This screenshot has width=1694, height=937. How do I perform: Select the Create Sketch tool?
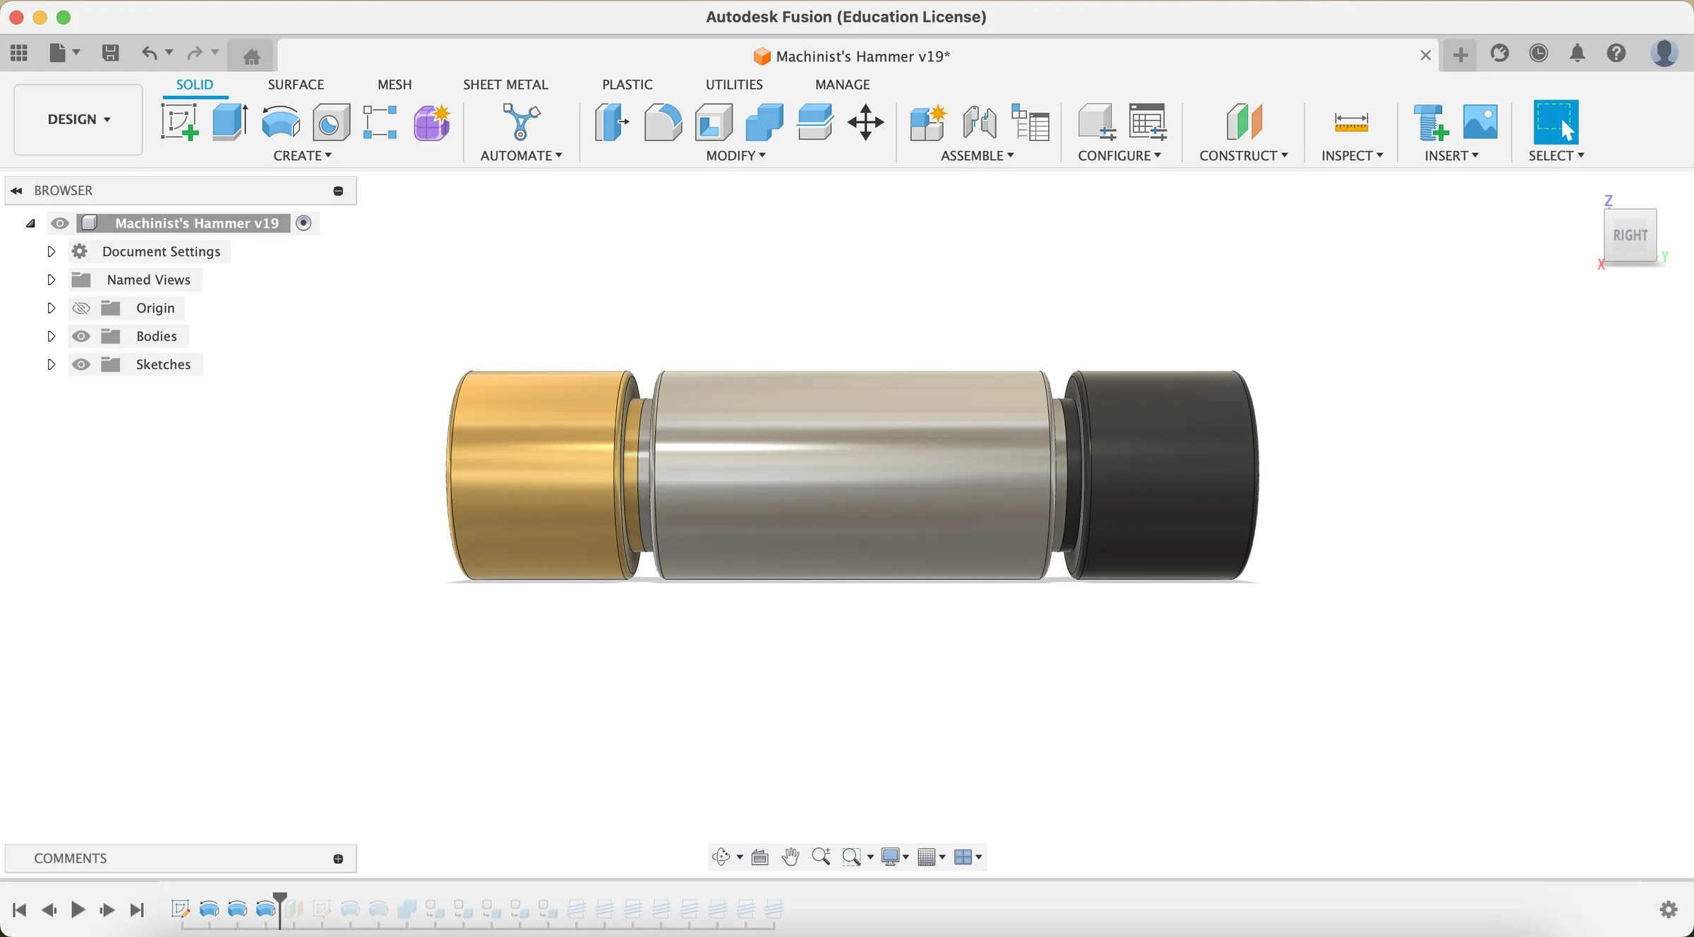pos(179,121)
